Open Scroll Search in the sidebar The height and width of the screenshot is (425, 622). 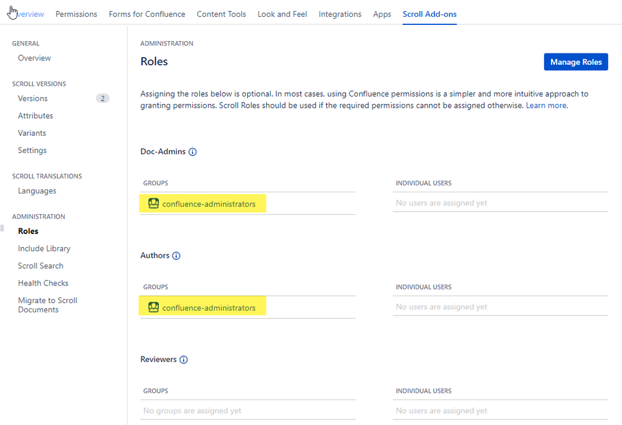pyautogui.click(x=40, y=266)
